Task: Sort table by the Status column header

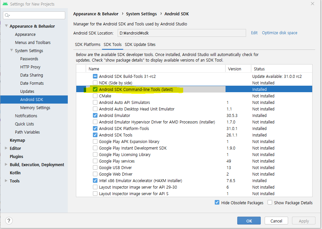Action: coord(282,69)
